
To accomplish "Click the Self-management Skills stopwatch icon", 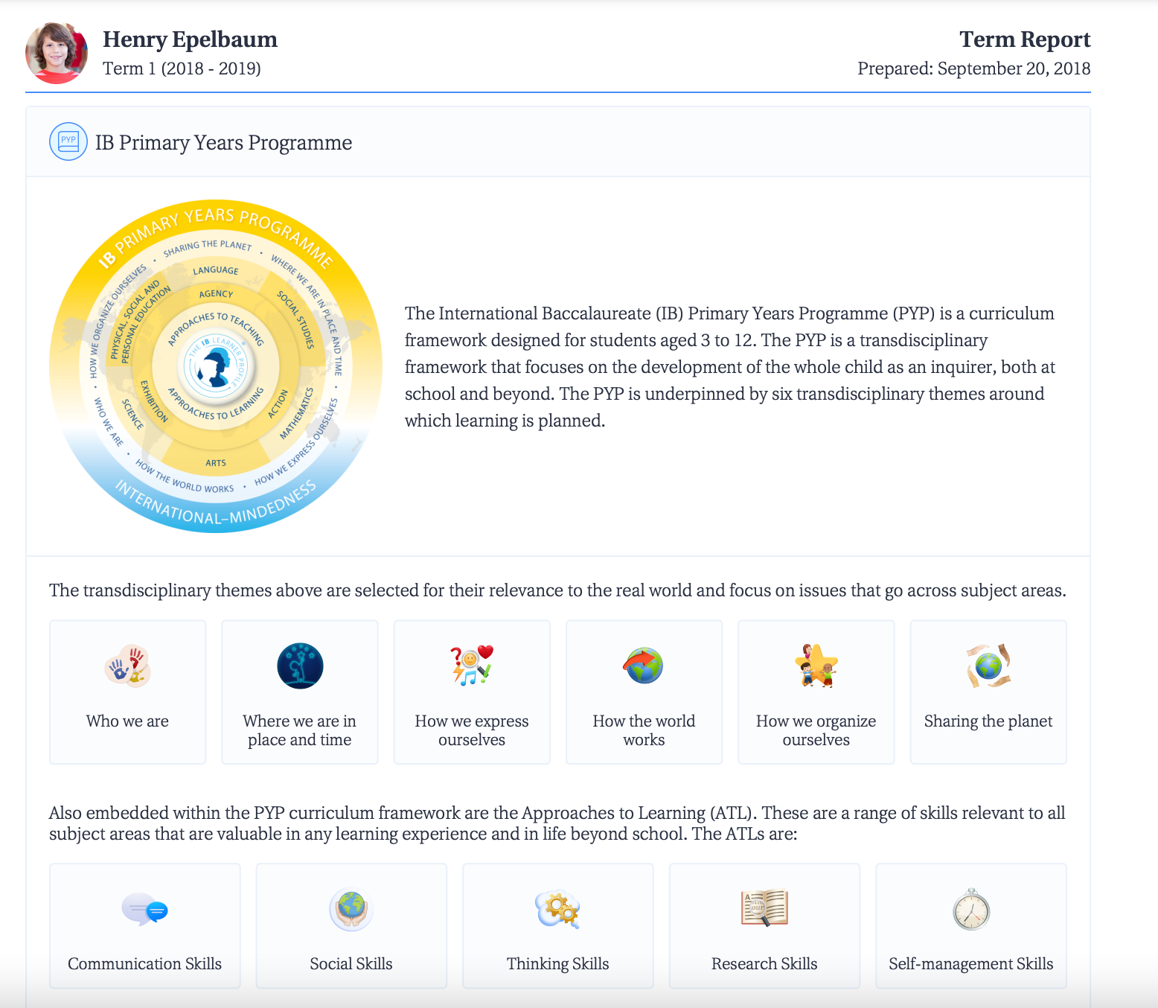I will (971, 909).
